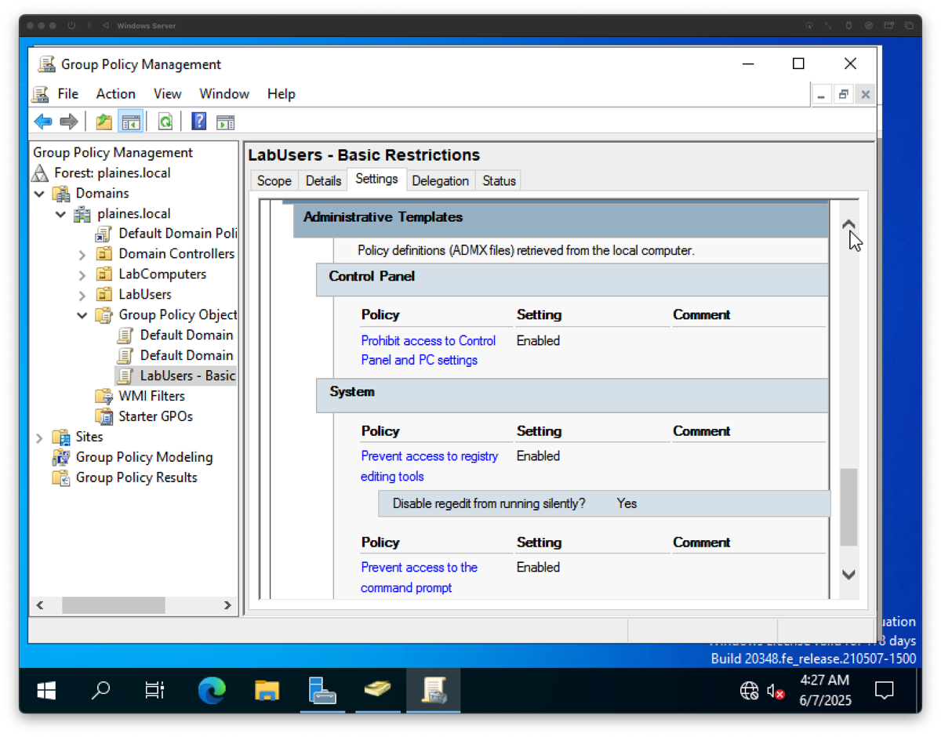Toggle the Show/Hide Action Pane icon

(226, 122)
